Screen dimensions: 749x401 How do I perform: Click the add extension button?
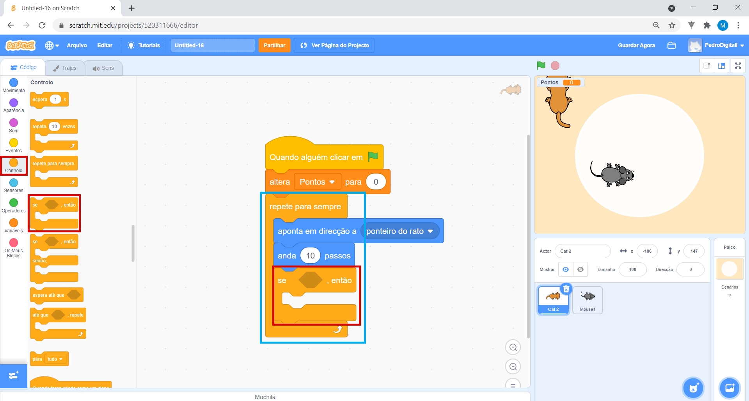click(x=14, y=376)
